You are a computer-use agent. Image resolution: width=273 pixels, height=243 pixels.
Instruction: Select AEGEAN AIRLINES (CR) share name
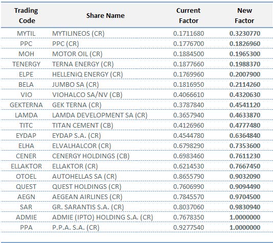[x=87, y=197]
